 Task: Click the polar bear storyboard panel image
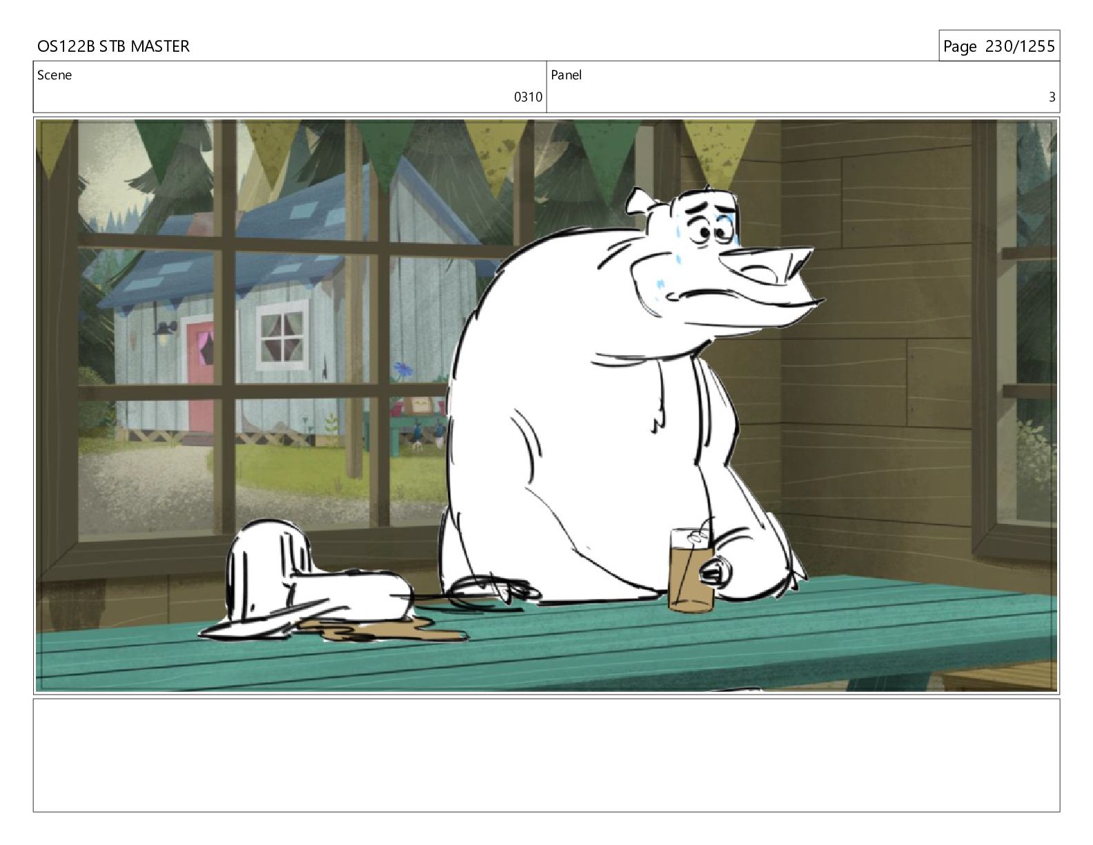coord(546,405)
